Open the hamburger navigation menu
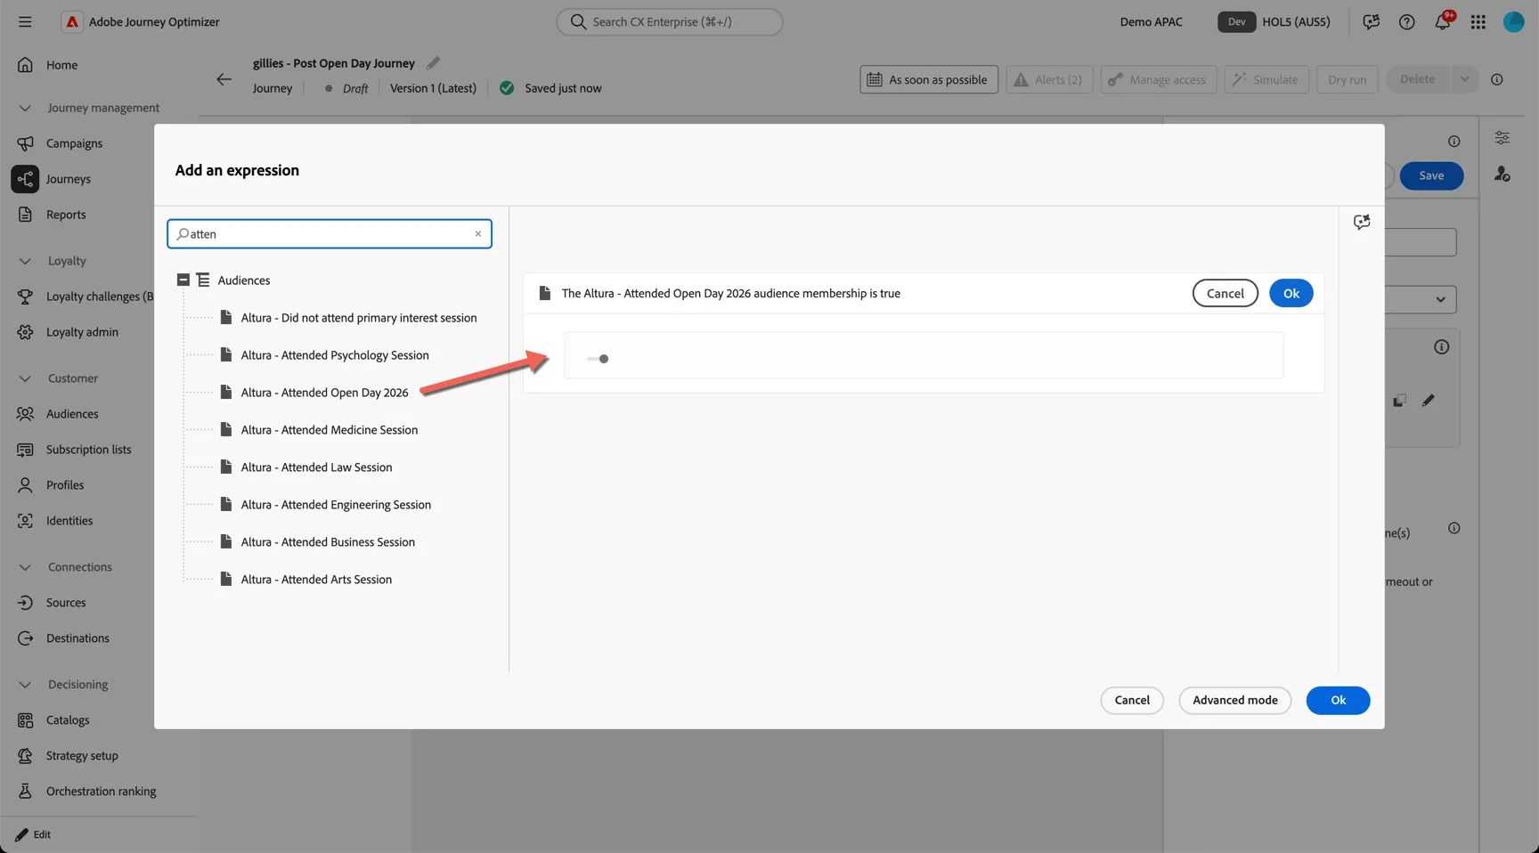This screenshot has width=1539, height=853. coord(25,21)
